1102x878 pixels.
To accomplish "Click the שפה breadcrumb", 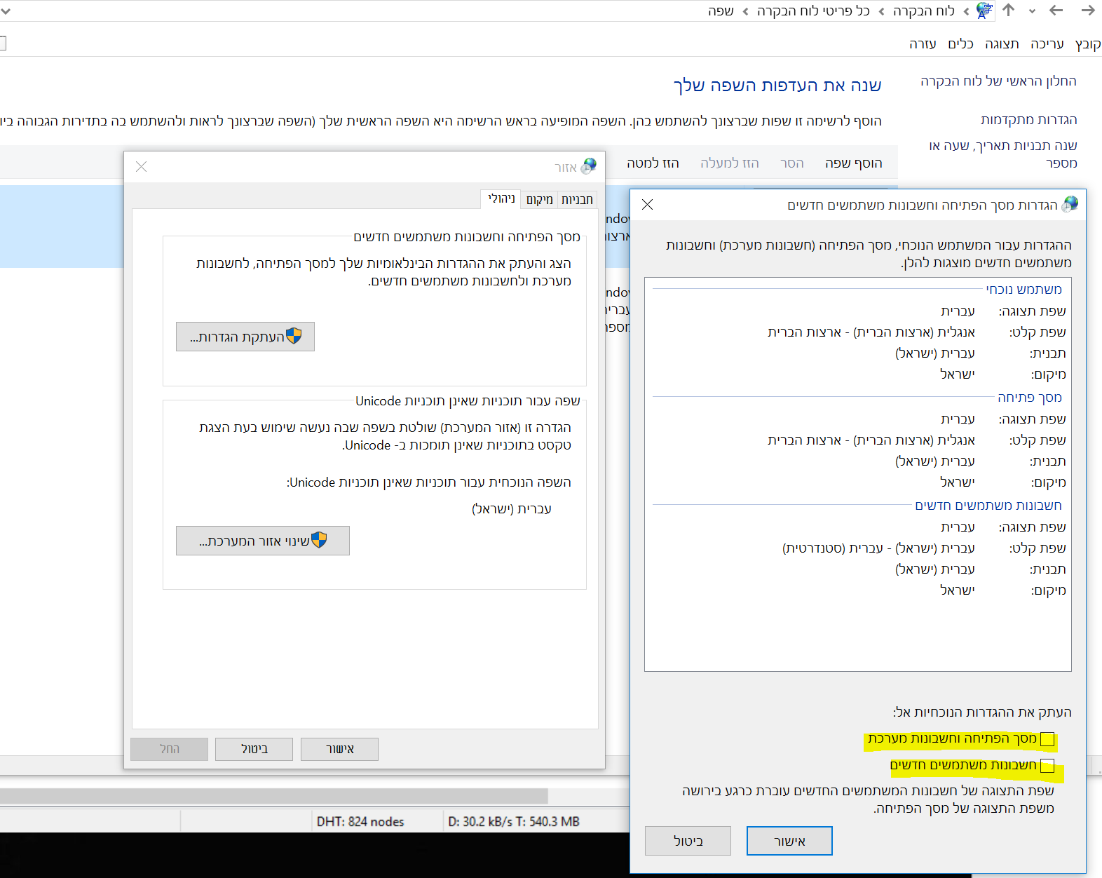I will [x=721, y=11].
